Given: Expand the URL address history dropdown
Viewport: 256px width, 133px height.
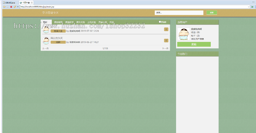Looking at the screenshot, I should [x=249, y=7].
